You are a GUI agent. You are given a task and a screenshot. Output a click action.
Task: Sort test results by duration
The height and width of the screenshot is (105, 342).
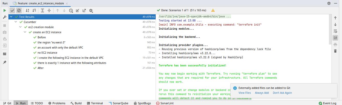click(x=34, y=10)
